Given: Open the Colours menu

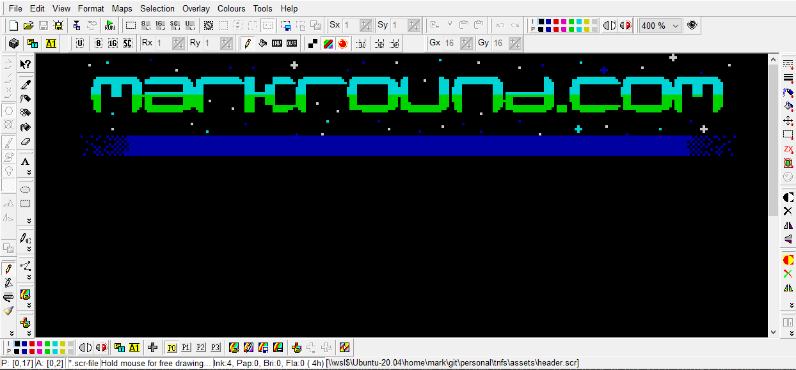Looking at the screenshot, I should (231, 8).
